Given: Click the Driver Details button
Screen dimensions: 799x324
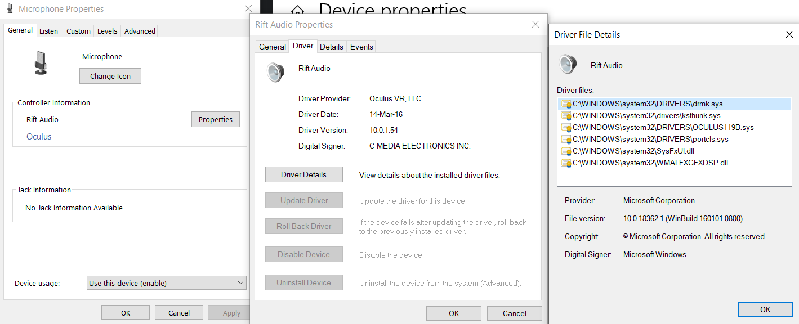Looking at the screenshot, I should pyautogui.click(x=304, y=174).
